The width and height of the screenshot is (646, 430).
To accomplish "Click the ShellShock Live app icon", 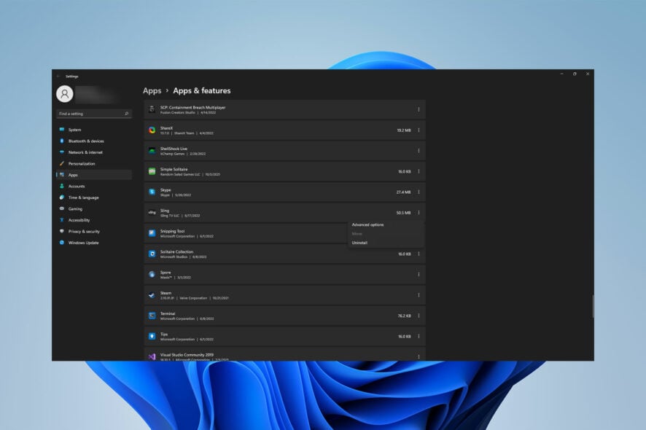I will click(x=152, y=151).
